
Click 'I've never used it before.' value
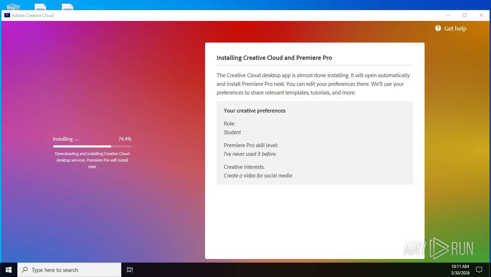click(250, 154)
